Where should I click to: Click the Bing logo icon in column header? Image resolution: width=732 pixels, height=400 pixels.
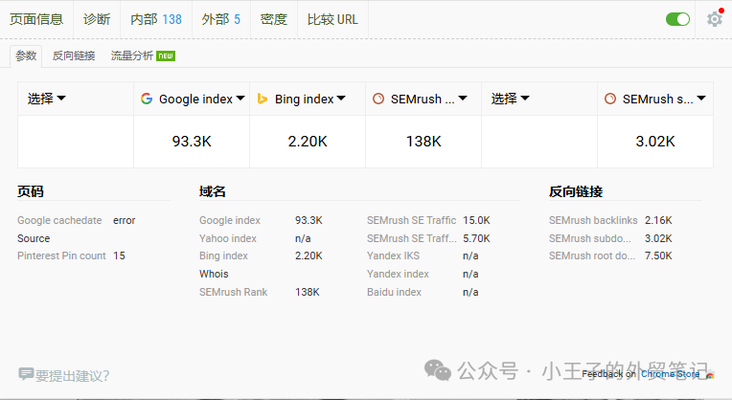[x=262, y=99]
